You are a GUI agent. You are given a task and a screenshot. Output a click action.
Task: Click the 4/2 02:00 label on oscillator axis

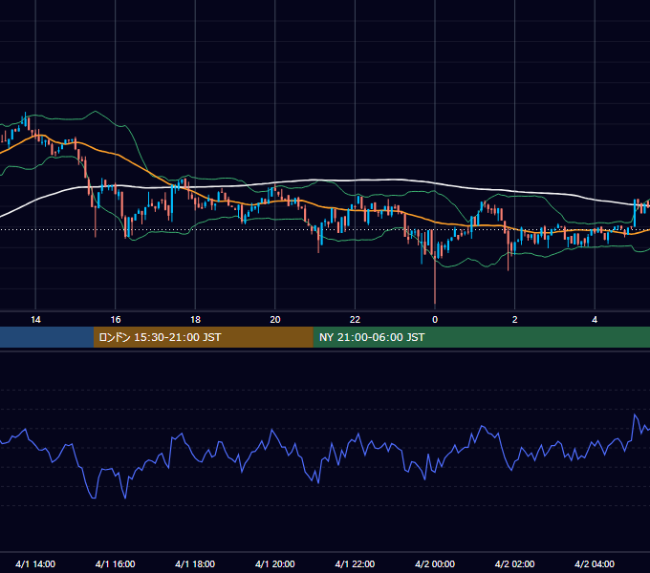(x=514, y=563)
